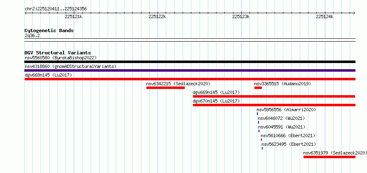Click the dgv669n145 (Lu2017) label
This screenshot has height=173, width=367.
tap(216, 92)
